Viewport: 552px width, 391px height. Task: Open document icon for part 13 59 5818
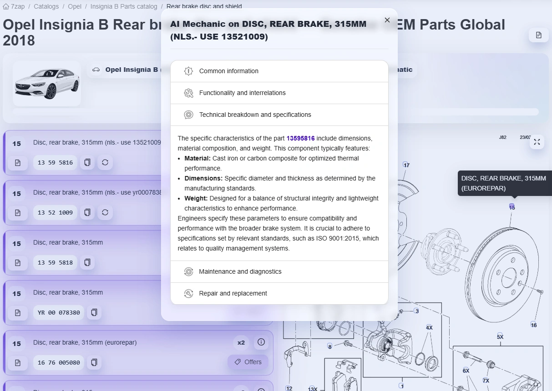point(18,262)
